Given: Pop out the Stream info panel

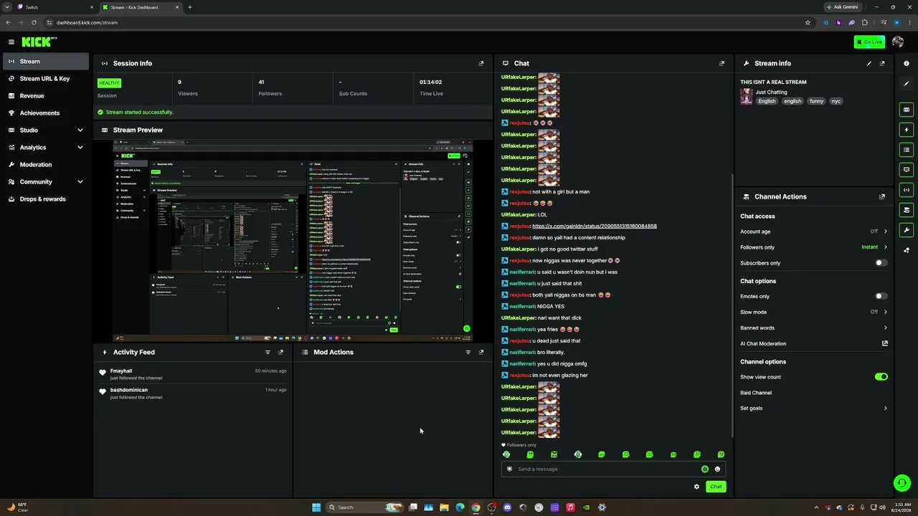Looking at the screenshot, I should tap(882, 63).
